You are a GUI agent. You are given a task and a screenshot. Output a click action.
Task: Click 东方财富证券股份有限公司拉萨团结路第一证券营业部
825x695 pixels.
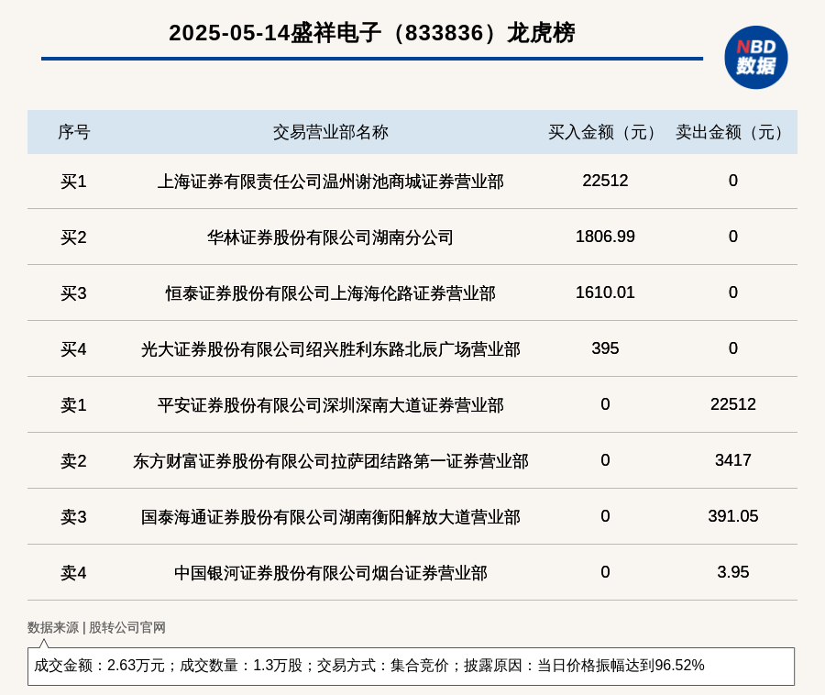click(330, 461)
